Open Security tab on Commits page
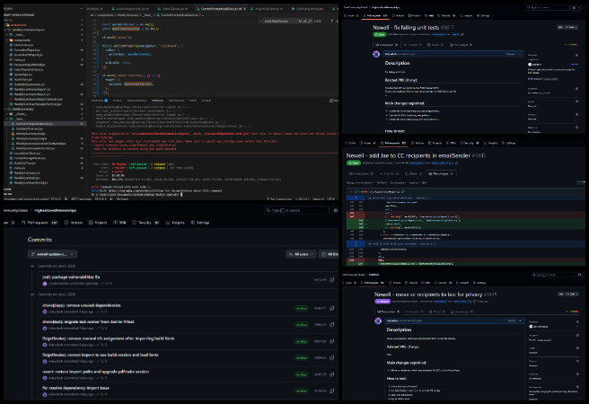Screen dimensions: 589x404 click(146, 223)
